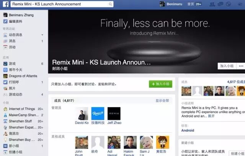
Task: Open Jeff Zhao admin thumbnail
Action: [x=114, y=114]
